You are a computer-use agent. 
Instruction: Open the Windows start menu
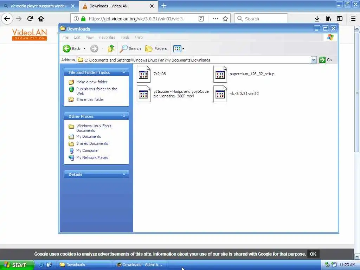[x=17, y=265]
